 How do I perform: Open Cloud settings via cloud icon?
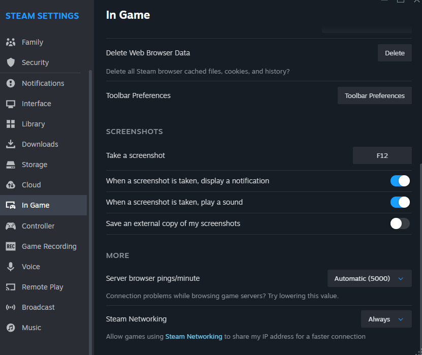click(x=11, y=185)
